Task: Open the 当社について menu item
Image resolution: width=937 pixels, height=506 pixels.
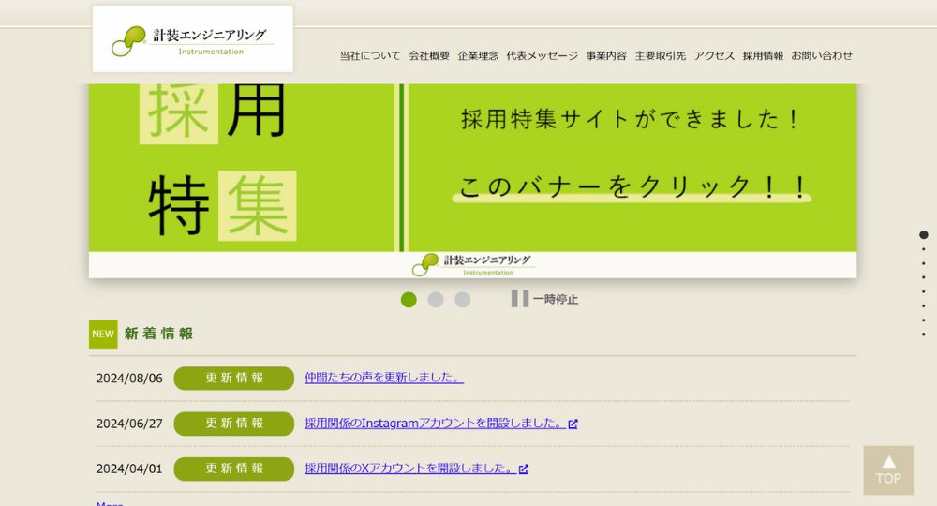Action: 370,55
